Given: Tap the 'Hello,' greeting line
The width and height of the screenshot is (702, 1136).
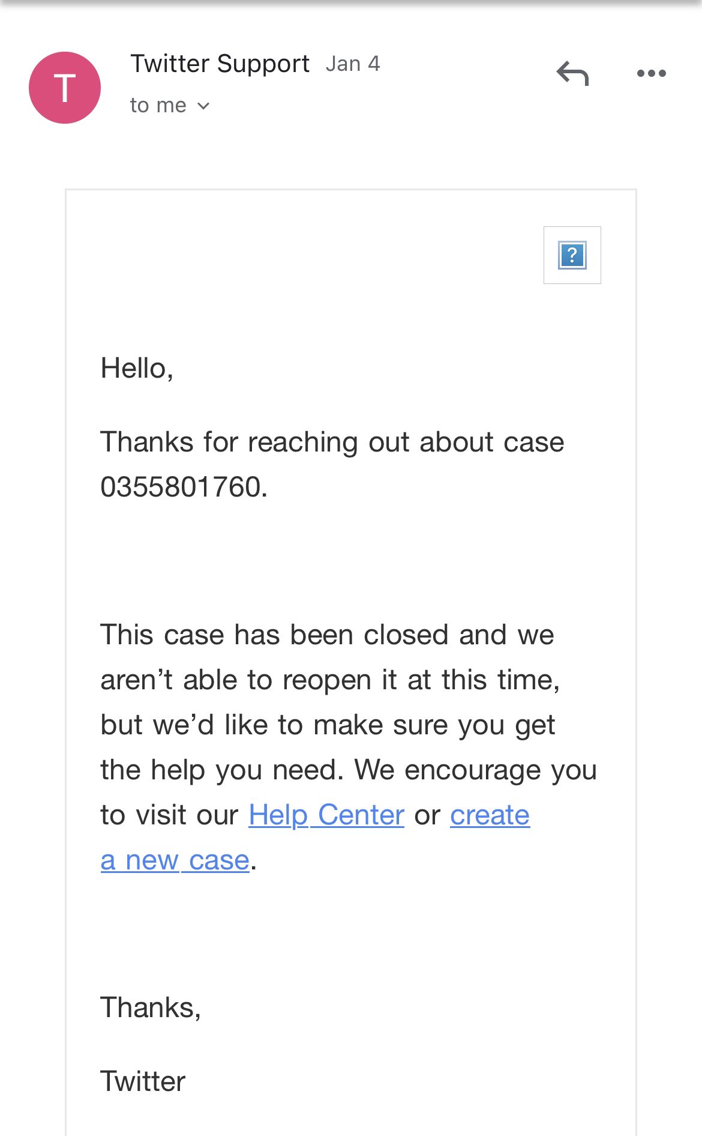Looking at the screenshot, I should point(137,368).
